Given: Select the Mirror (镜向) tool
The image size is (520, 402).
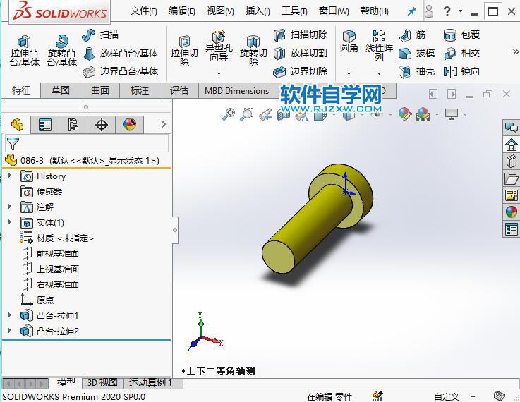Looking at the screenshot, I should (x=461, y=71).
